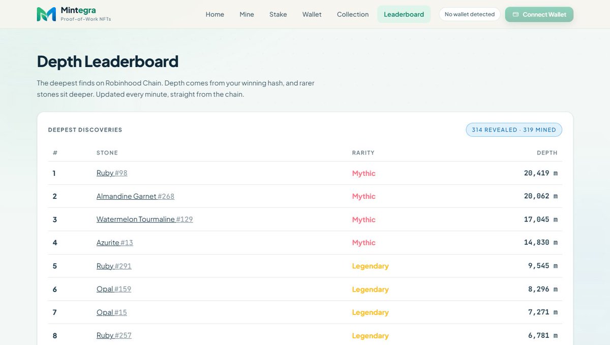The height and width of the screenshot is (345, 610).
Task: Click Legendary rarity in Ruby #291 row
Action: pyautogui.click(x=371, y=266)
